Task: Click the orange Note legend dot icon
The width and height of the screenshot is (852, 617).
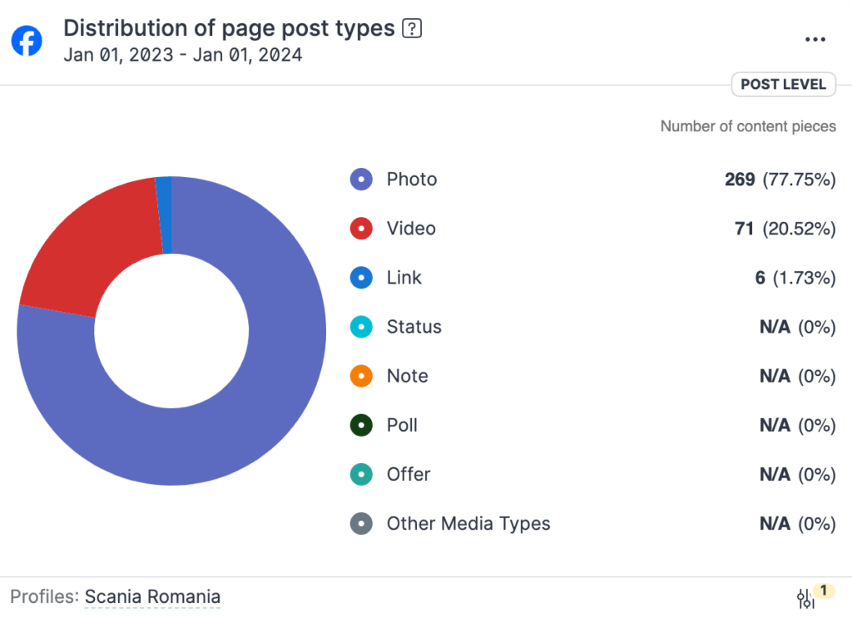Action: [361, 376]
